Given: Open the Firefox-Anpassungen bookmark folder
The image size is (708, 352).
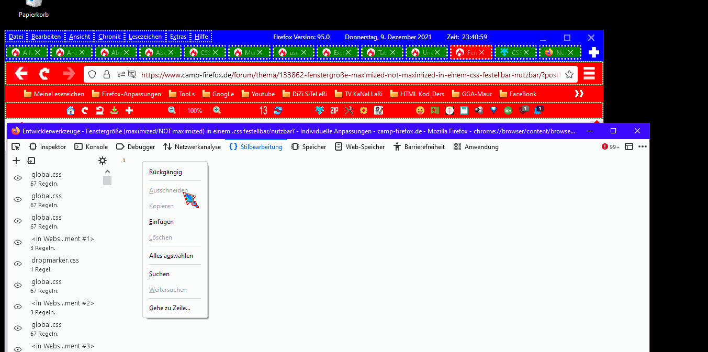Looking at the screenshot, I should 126,94.
